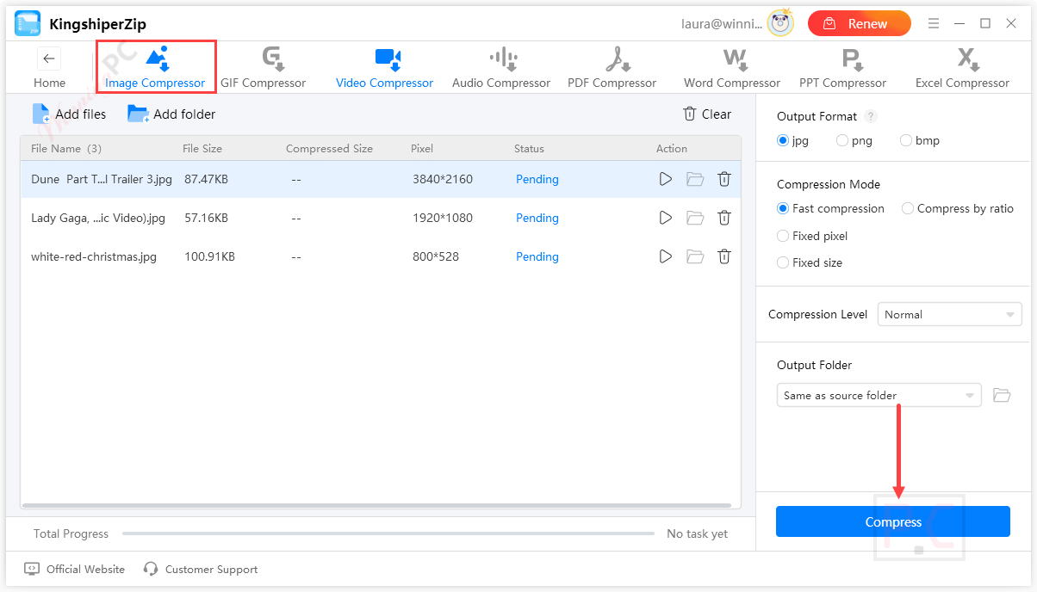This screenshot has width=1037, height=592.
Task: Open the Output Folder dropdown
Action: tap(879, 395)
